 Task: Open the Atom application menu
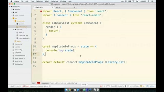pos(16,1)
